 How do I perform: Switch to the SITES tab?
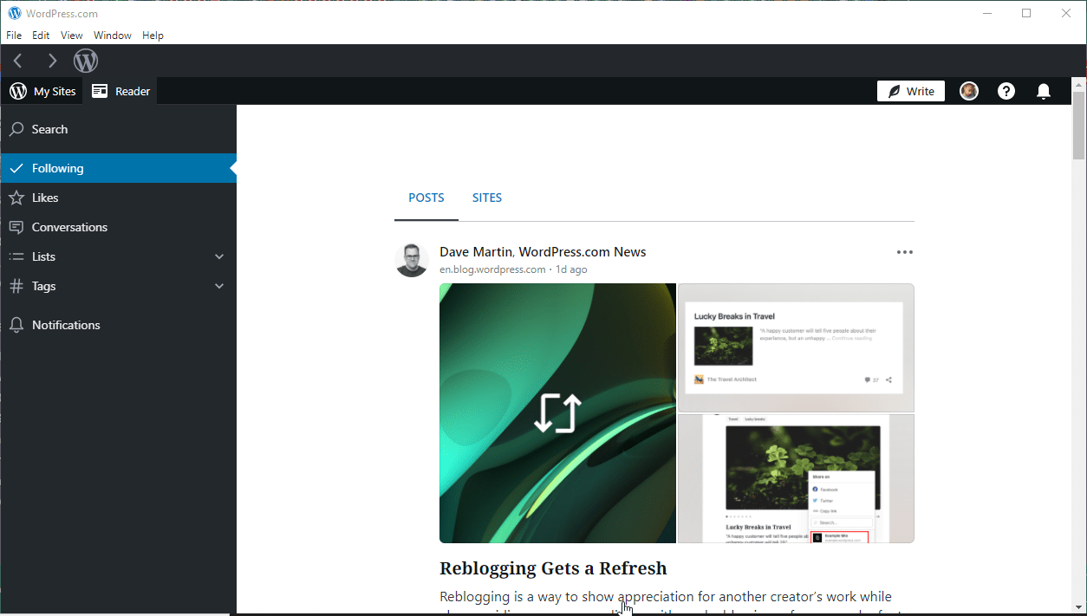click(487, 198)
